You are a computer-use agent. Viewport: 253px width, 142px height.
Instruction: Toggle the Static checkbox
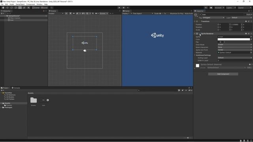pyautogui.click(x=245, y=15)
